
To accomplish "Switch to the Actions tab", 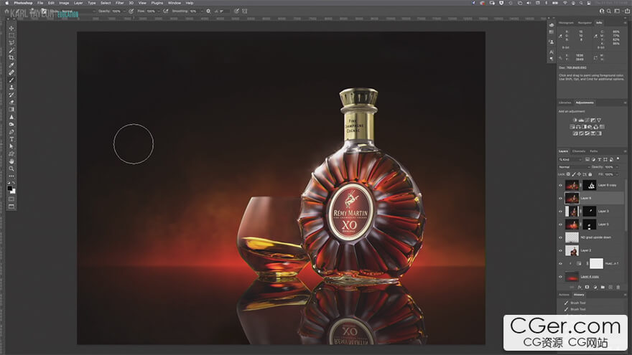I will tap(564, 295).
